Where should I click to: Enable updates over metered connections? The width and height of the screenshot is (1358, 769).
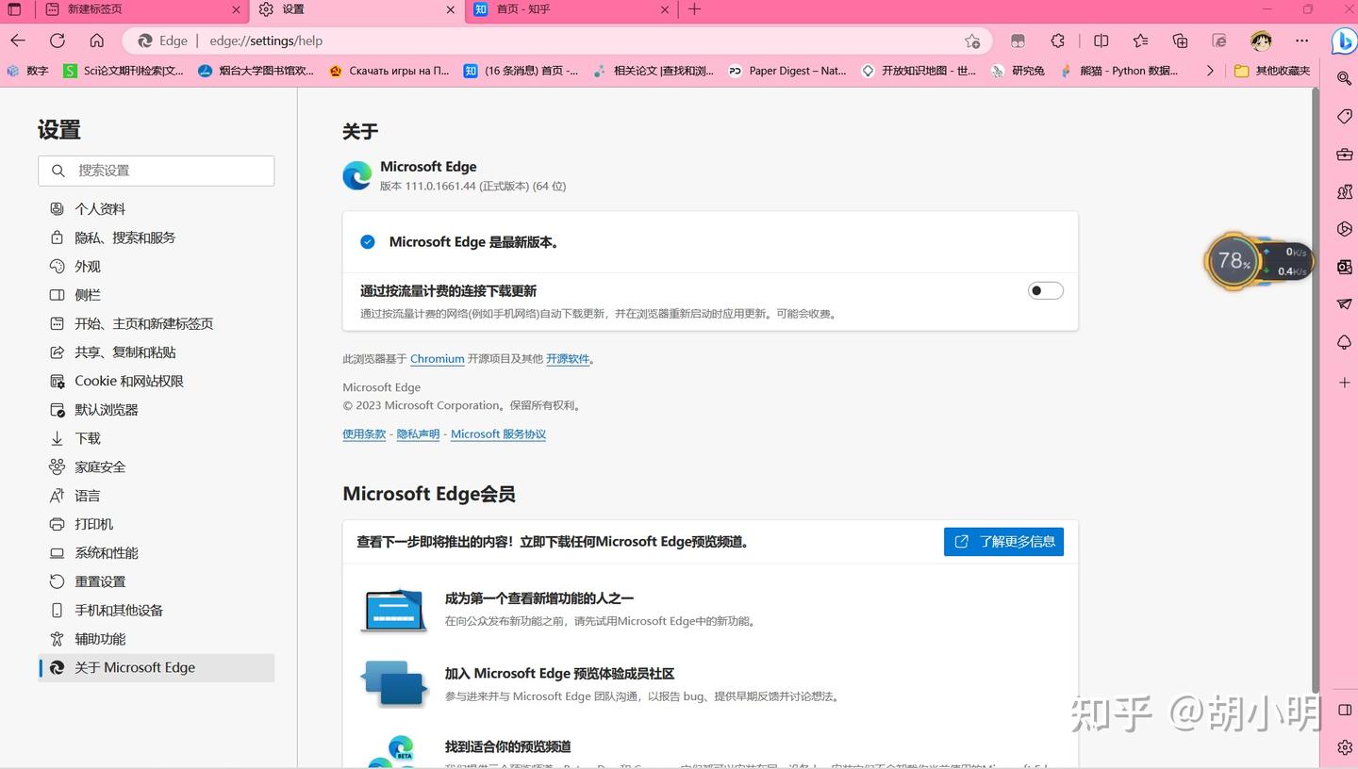point(1045,290)
